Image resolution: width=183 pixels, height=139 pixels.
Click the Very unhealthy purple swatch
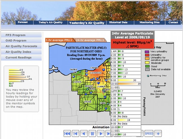coord(147,52)
